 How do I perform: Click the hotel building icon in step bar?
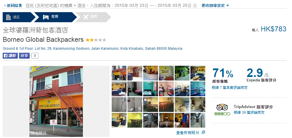tap(8, 17)
